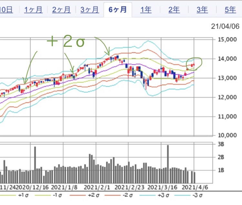Image resolution: width=242 pixels, height=205 pixels.
Task: Switch to the 10日 range tab
Action: click(x=6, y=10)
